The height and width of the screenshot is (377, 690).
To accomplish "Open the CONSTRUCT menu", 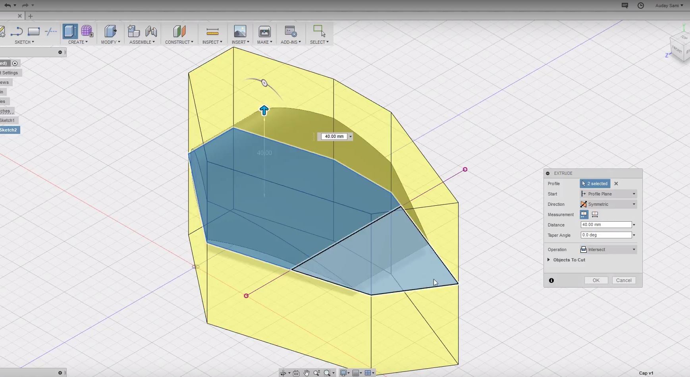I will [179, 42].
